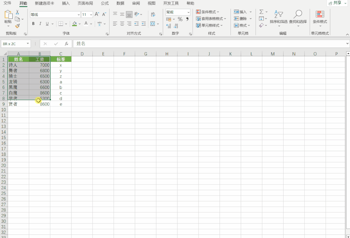
Task: Expand the 单元格样式 dropdown
Action: coord(222,25)
